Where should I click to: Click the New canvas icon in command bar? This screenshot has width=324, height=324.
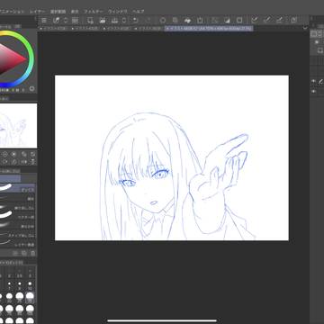90,21
